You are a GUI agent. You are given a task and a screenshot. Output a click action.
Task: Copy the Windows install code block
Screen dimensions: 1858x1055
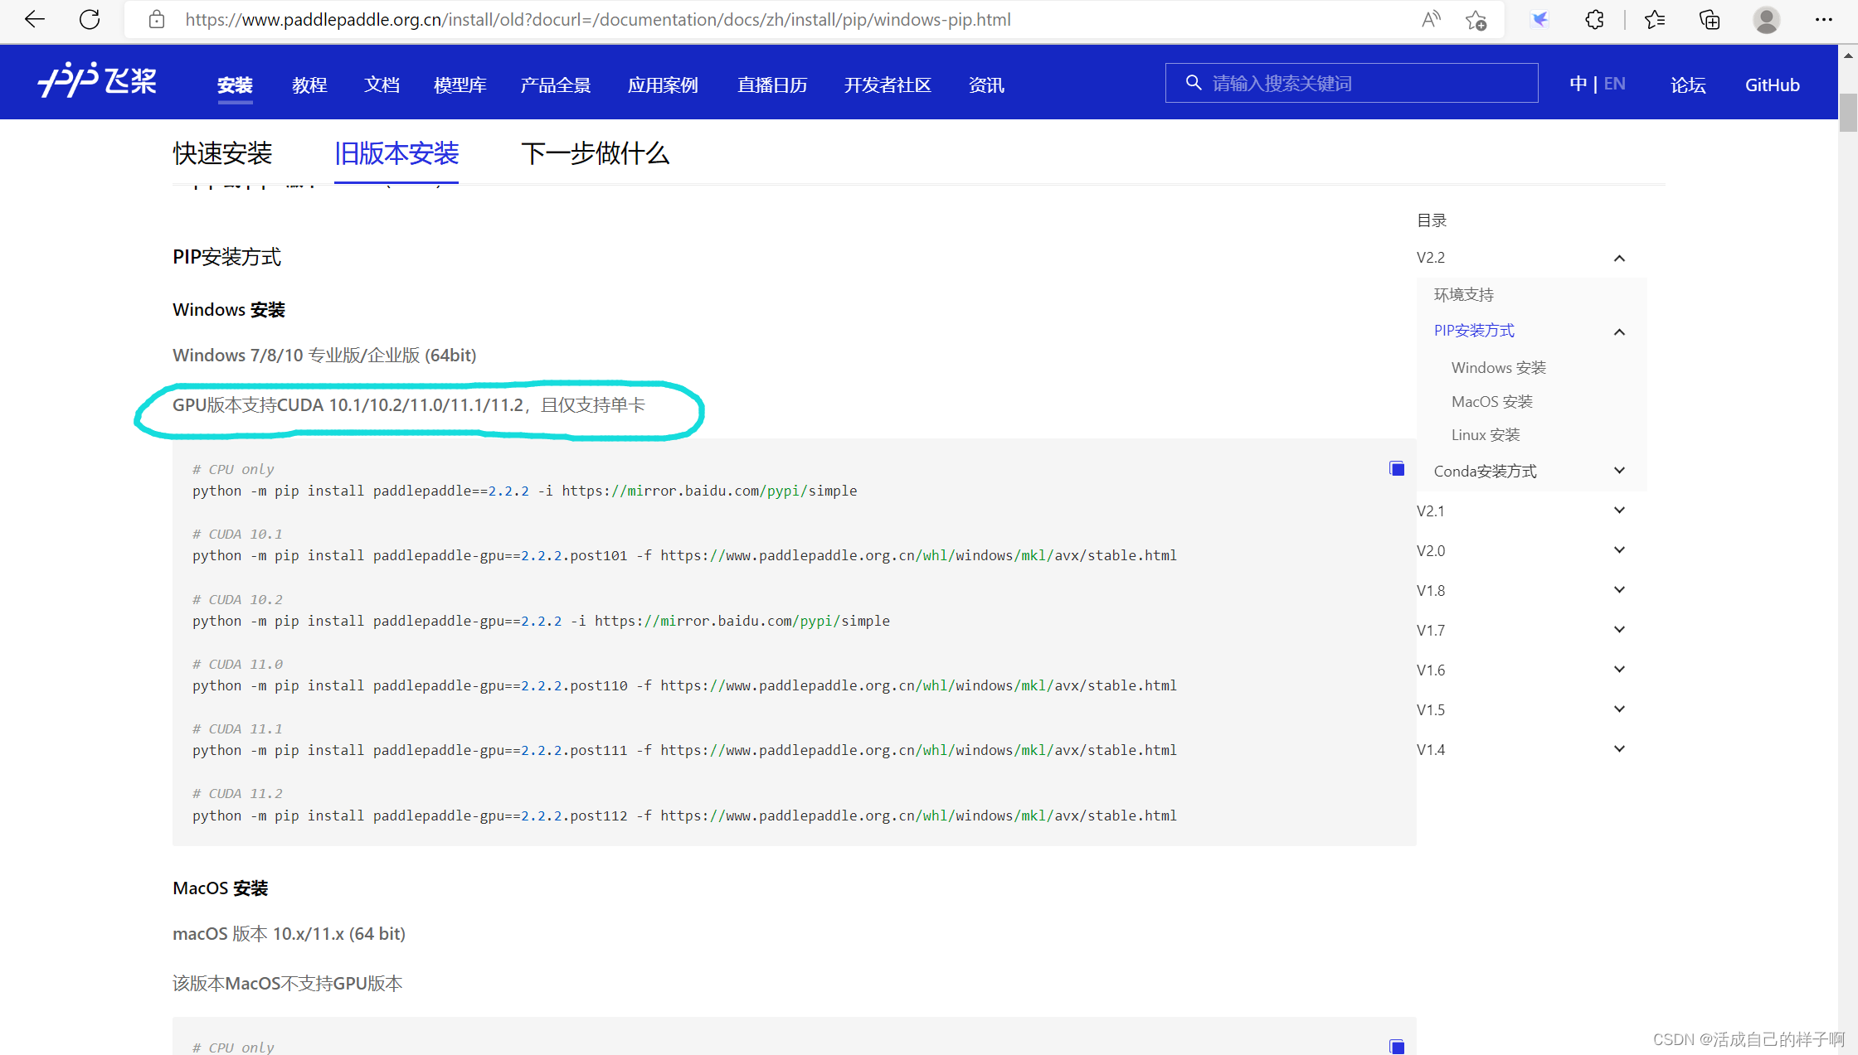pos(1397,469)
